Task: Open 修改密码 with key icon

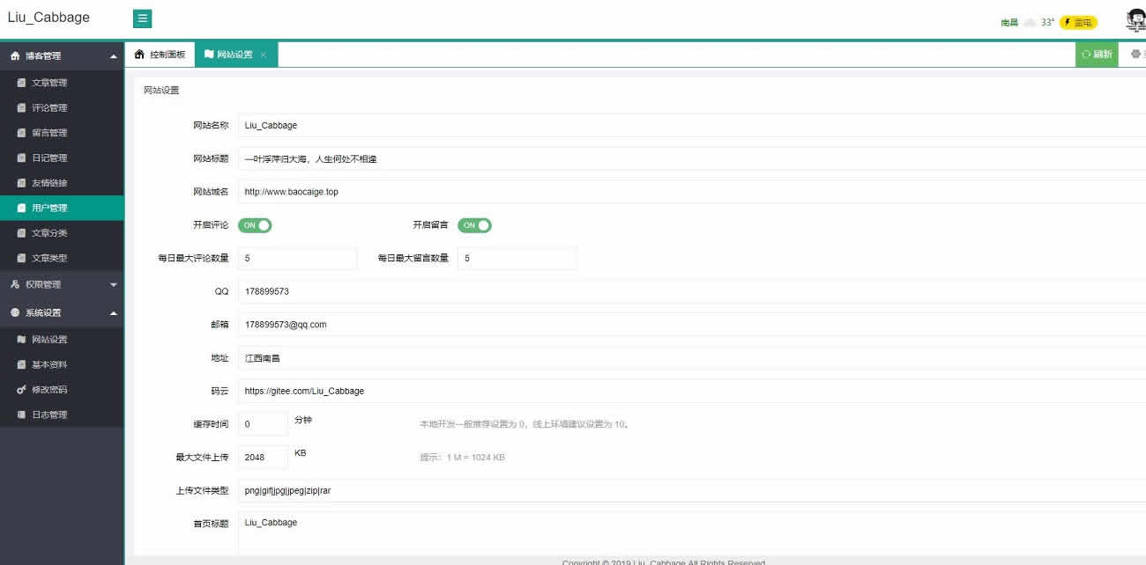Action: (49, 390)
